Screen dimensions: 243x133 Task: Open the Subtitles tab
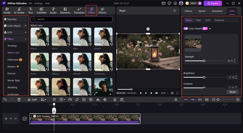41,11
